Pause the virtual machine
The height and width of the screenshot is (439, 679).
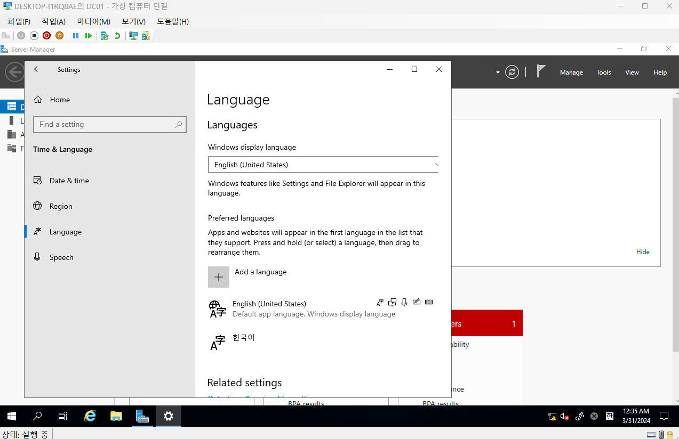pyautogui.click(x=76, y=36)
